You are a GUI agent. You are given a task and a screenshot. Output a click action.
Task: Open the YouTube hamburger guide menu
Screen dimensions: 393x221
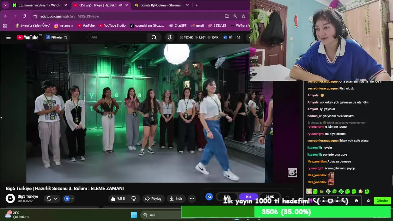point(9,37)
